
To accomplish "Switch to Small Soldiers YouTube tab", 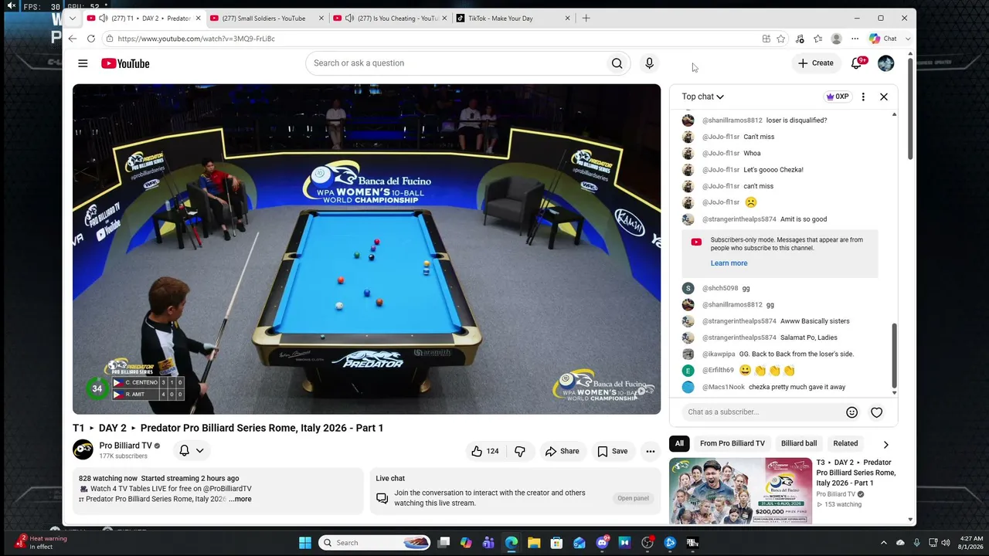I will [x=263, y=18].
